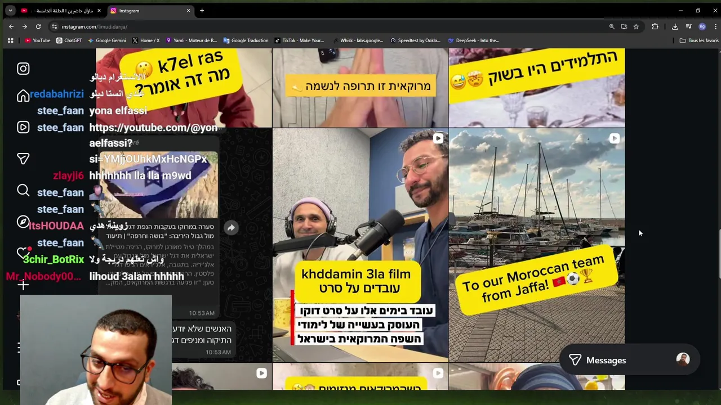Open the Yamli bookmark
Viewport: 721px width, 405px height.
coord(191,40)
